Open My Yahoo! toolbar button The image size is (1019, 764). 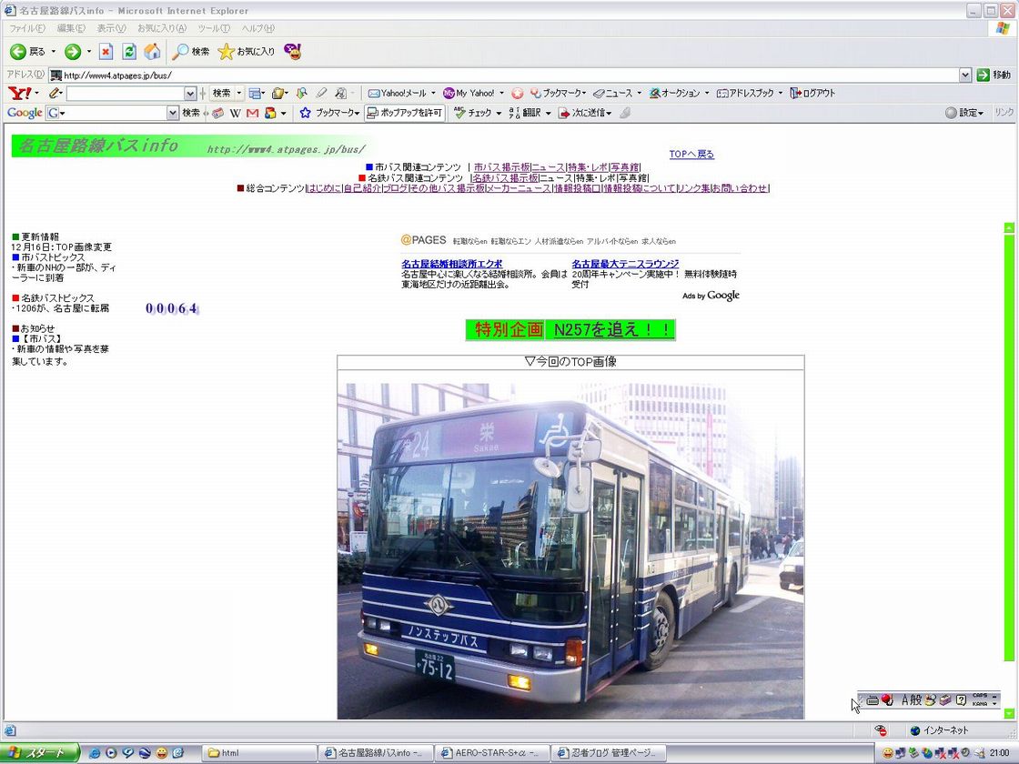[x=469, y=93]
